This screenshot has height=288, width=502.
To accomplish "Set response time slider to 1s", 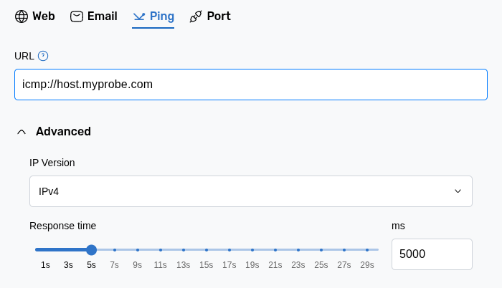I will 45,250.
